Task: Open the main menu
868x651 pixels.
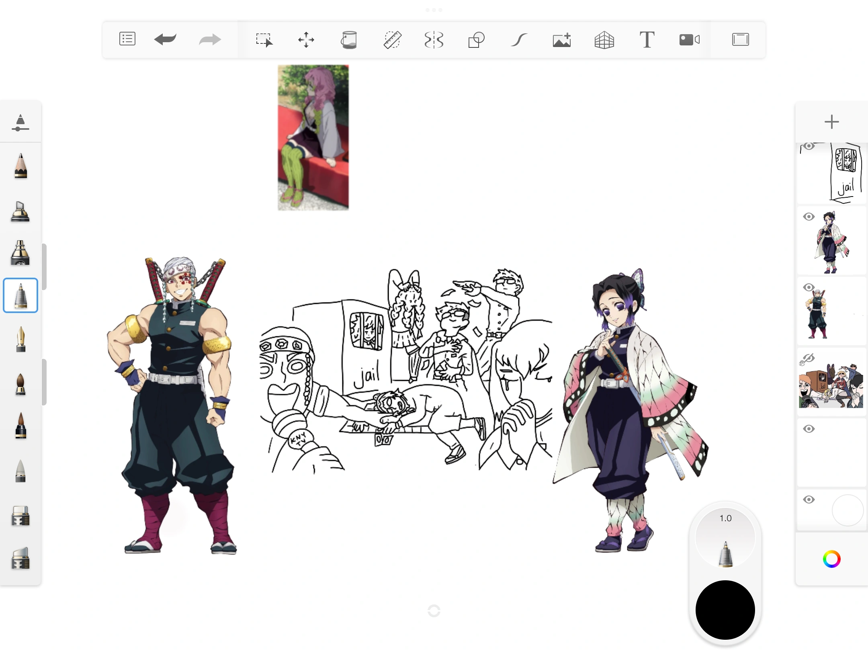Action: pos(127,39)
